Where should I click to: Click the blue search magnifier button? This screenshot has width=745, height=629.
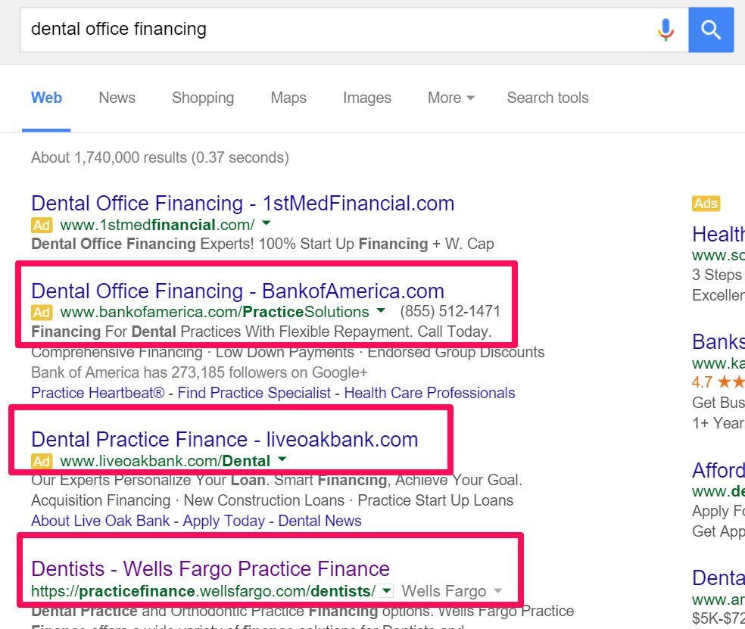[x=711, y=30]
